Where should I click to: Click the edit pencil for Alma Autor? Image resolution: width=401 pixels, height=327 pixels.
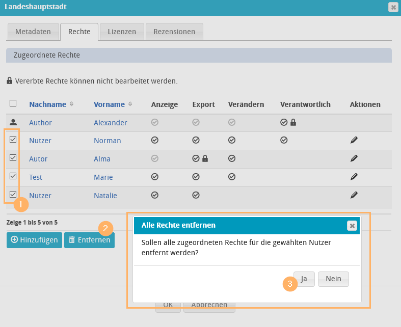(x=354, y=158)
